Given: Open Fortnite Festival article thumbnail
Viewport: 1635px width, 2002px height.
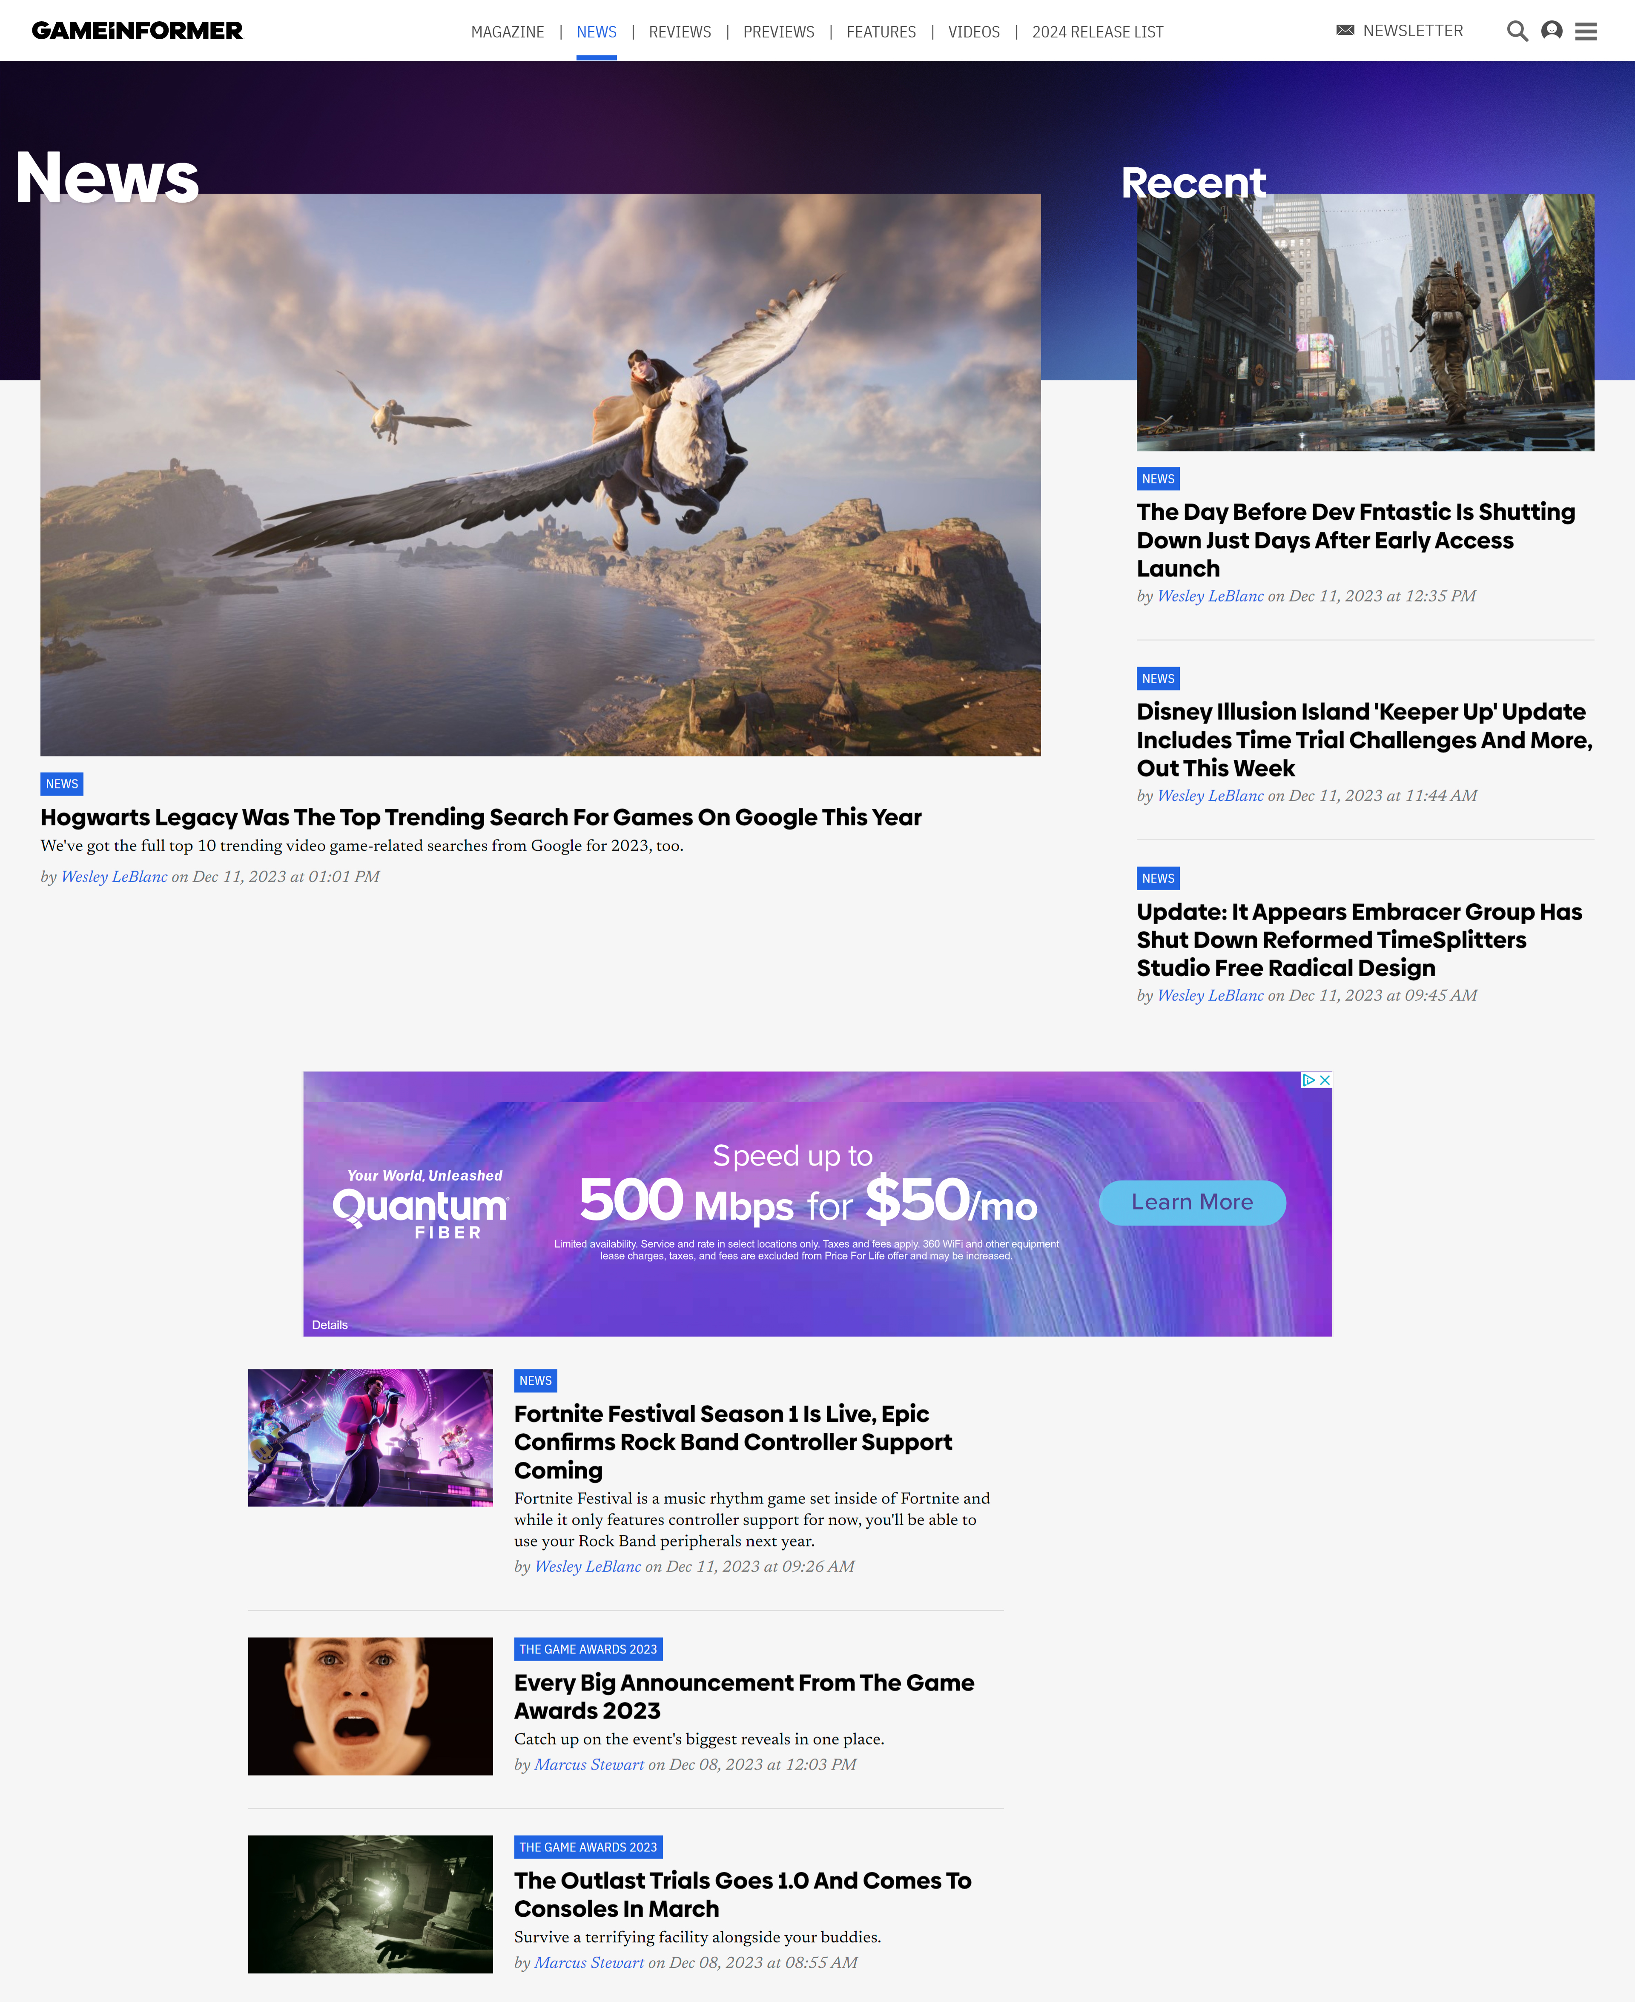Looking at the screenshot, I should (x=370, y=1437).
